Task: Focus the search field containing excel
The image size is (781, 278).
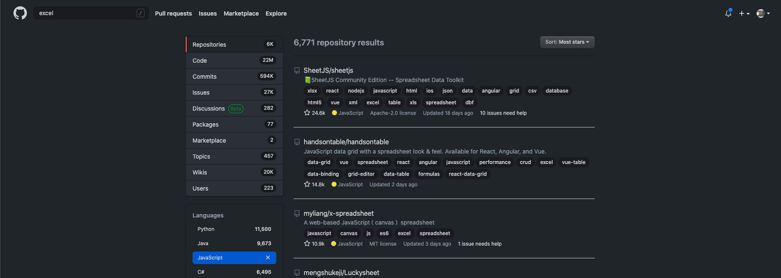Action: (x=91, y=13)
